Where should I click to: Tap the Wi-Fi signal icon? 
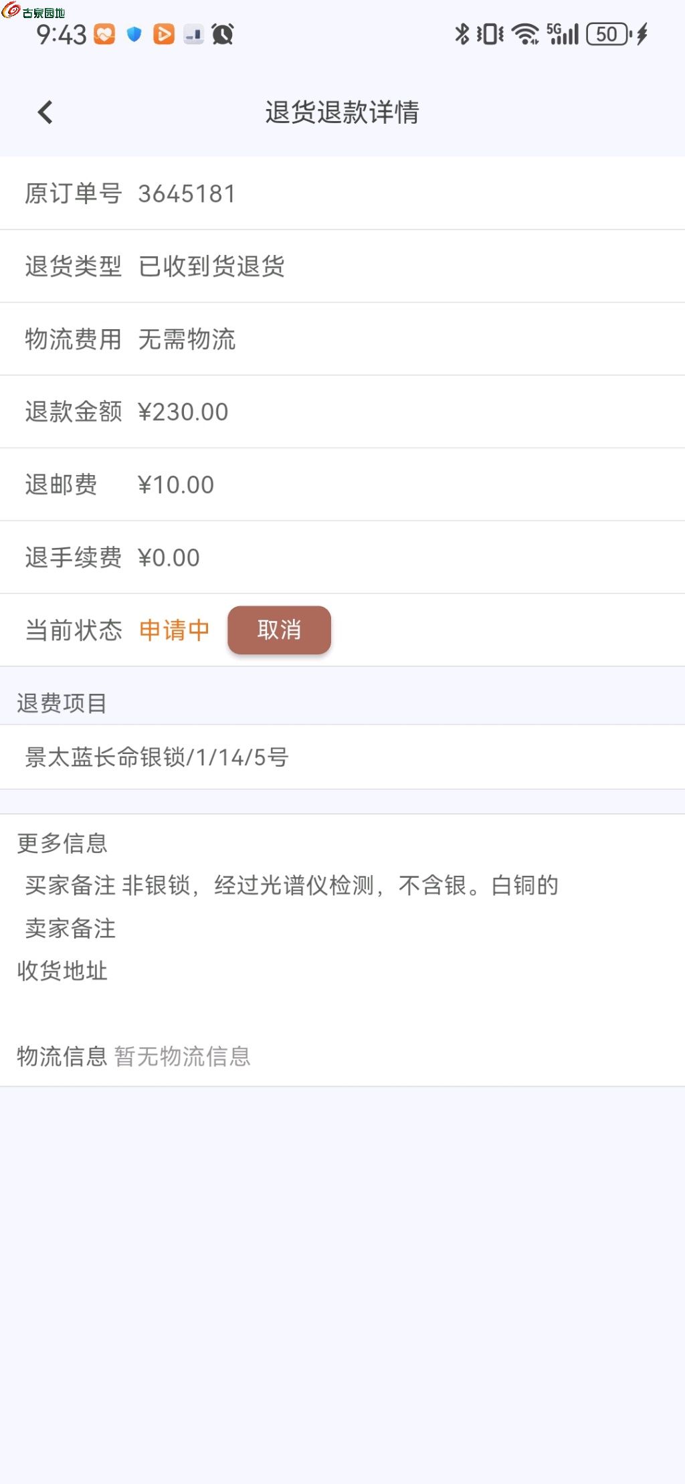[525, 33]
